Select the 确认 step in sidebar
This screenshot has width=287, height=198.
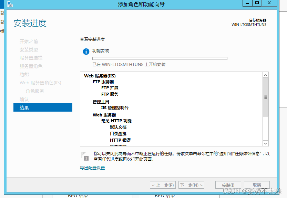(x=24, y=99)
